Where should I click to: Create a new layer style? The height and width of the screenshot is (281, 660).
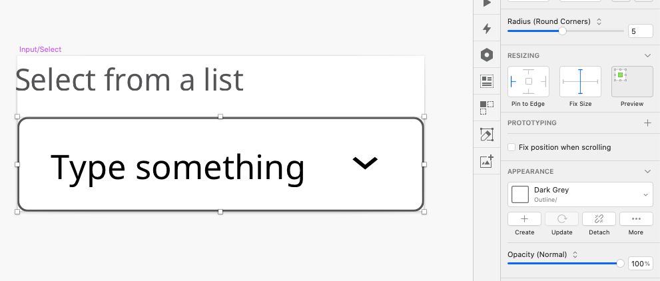pyautogui.click(x=525, y=219)
